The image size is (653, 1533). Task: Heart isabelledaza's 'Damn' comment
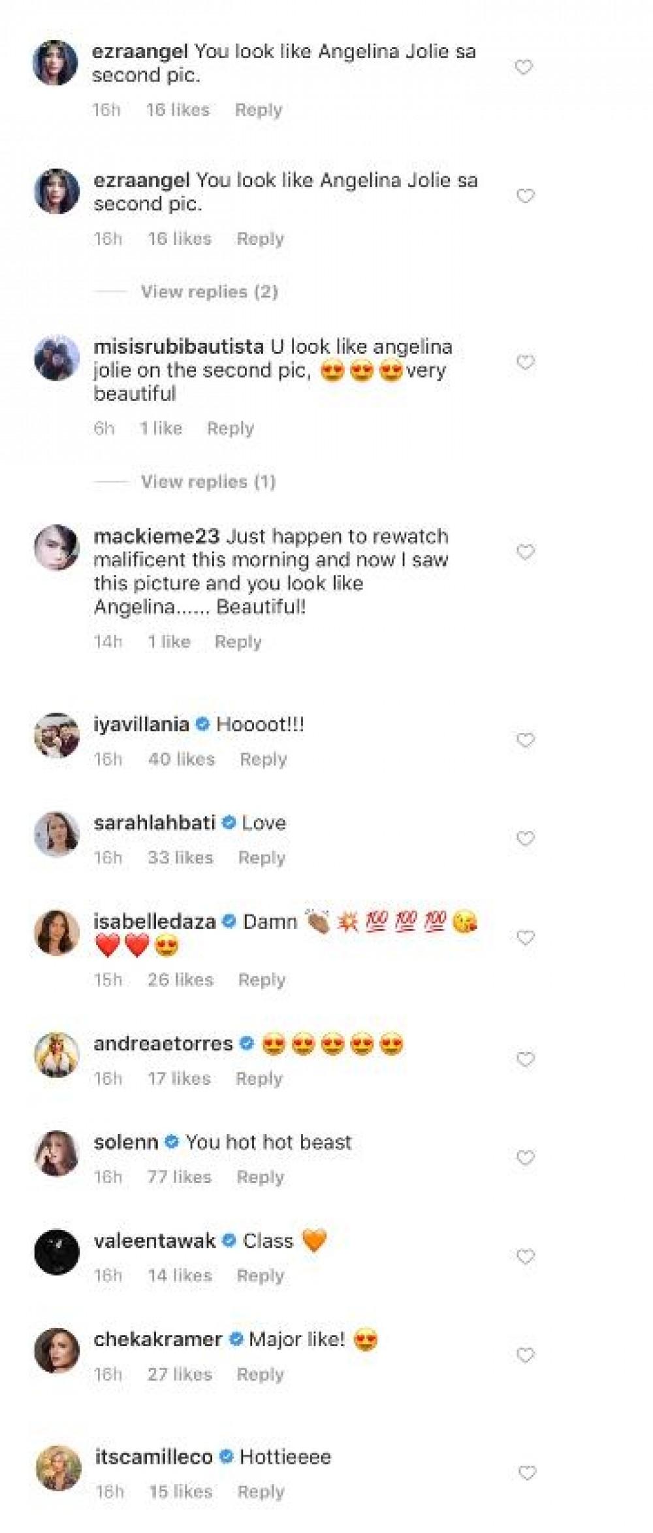pyautogui.click(x=525, y=938)
